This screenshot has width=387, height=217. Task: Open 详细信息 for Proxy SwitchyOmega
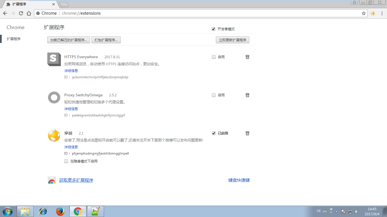click(x=71, y=109)
